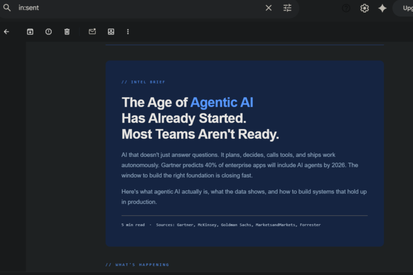Click the Upgrade button
Screen dimensions: 413x275
[x=403, y=8]
